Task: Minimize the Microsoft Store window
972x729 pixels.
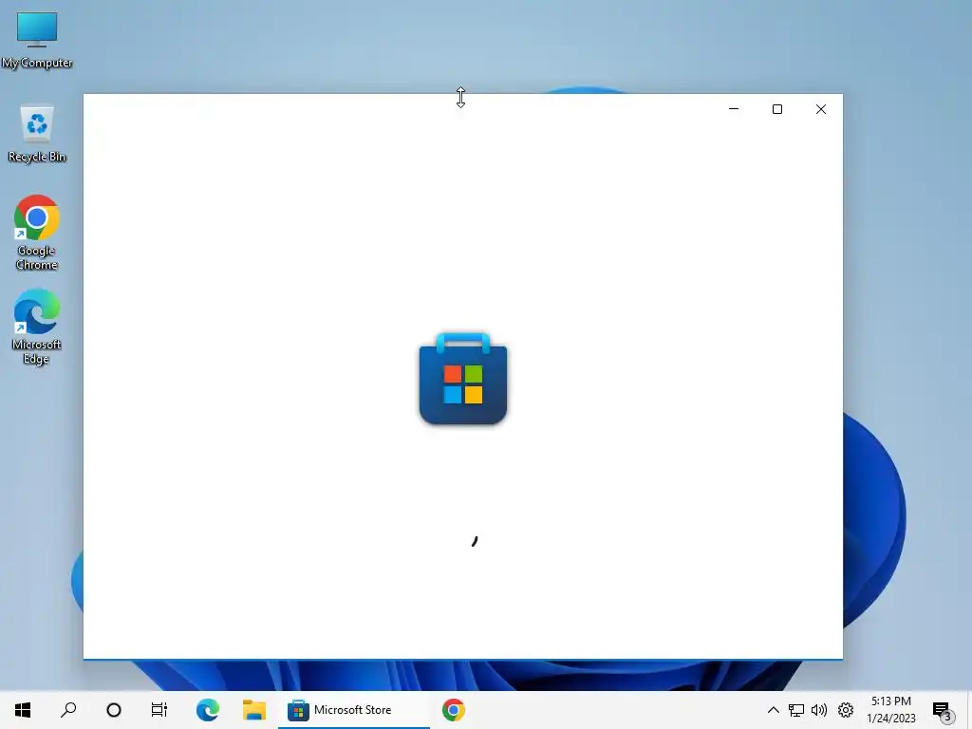Action: pos(734,109)
